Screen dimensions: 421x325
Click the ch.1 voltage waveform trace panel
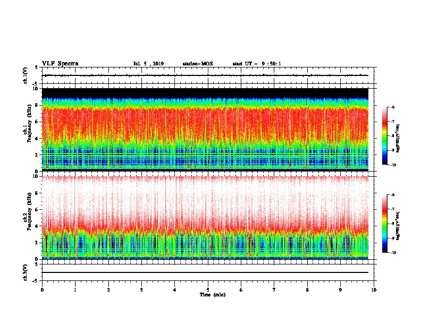(x=208, y=75)
